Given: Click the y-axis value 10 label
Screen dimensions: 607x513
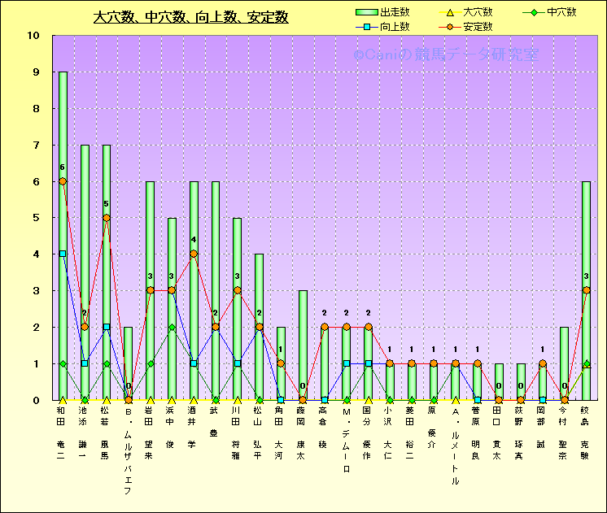Looking at the screenshot, I should point(33,36).
